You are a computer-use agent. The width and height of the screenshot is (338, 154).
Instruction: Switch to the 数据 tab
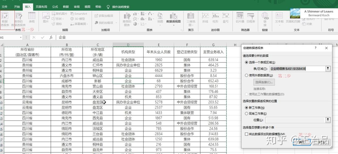pos(66,7)
